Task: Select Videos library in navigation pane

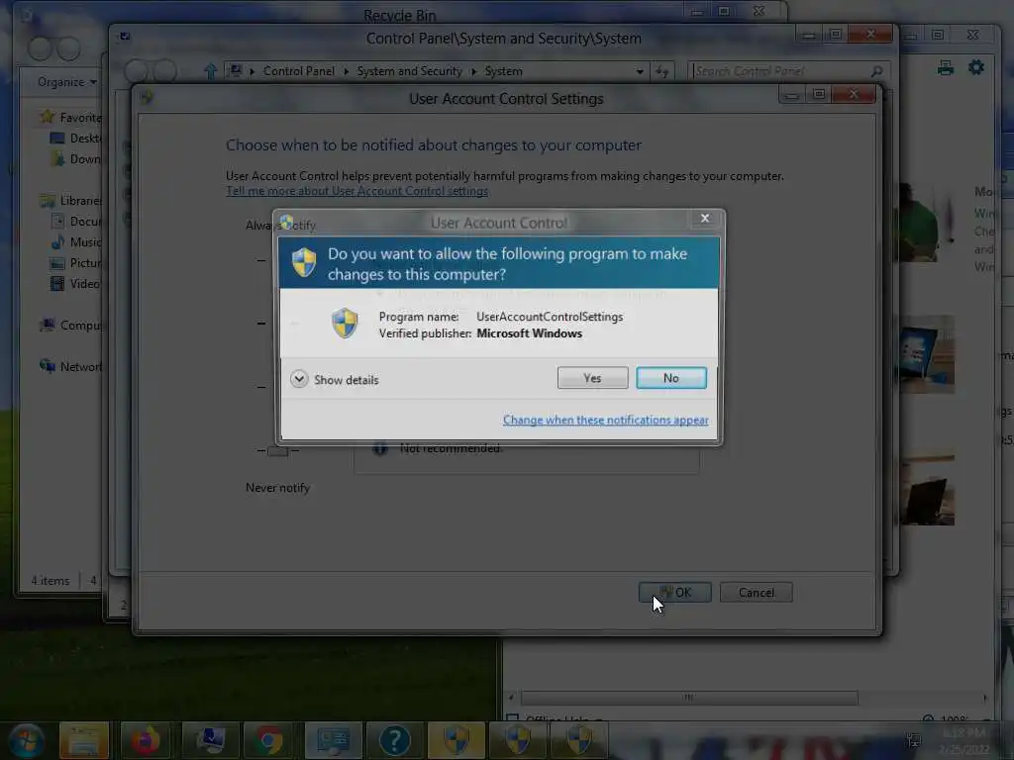Action: (76, 284)
